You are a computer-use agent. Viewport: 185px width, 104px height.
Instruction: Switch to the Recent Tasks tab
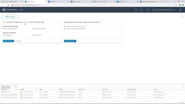click(x=6, y=86)
